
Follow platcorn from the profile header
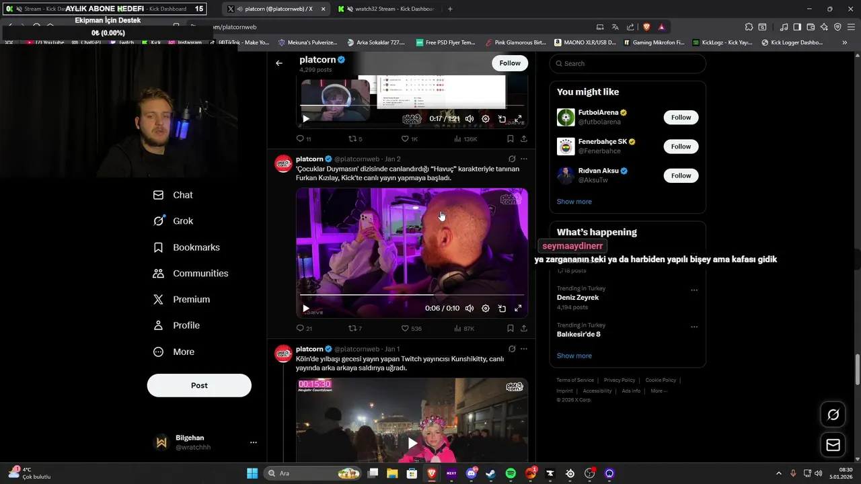pos(510,63)
